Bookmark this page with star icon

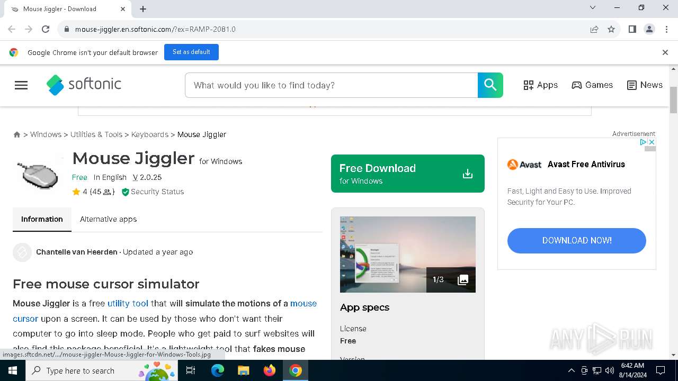611,29
